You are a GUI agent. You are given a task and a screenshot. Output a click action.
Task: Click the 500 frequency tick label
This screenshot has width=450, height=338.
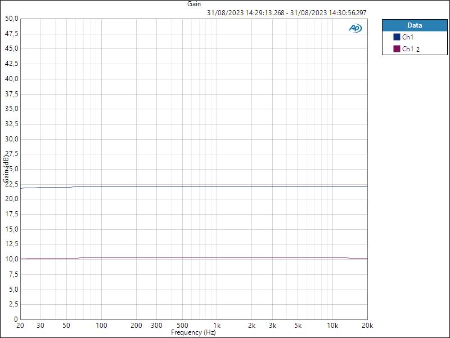tap(182, 326)
